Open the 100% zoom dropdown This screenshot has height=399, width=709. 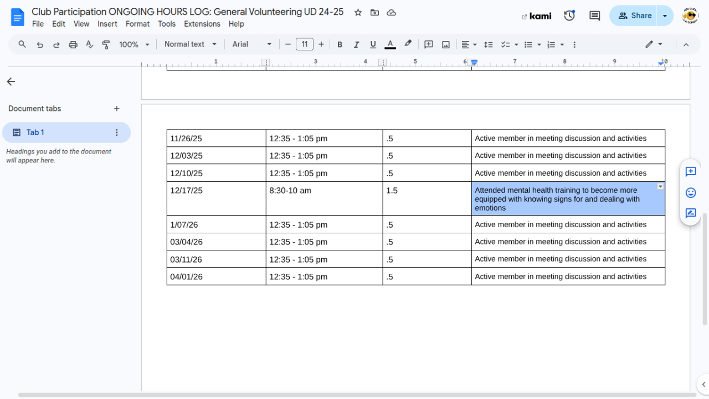(134, 44)
